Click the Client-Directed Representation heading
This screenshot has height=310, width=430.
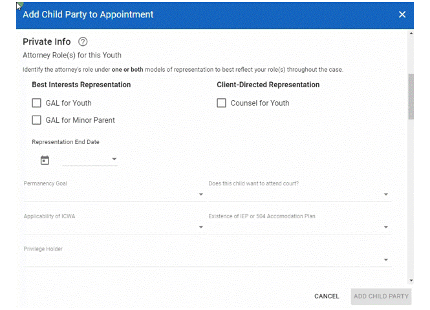pyautogui.click(x=268, y=85)
